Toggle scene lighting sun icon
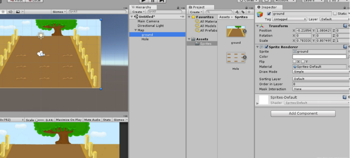This screenshot has width=350, height=158. pyautogui.click(x=3, y=12)
